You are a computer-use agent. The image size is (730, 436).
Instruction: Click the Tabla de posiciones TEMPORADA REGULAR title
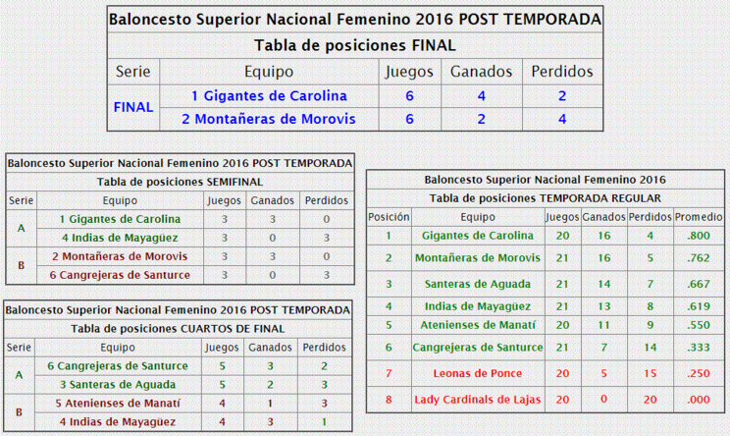pos(546,198)
